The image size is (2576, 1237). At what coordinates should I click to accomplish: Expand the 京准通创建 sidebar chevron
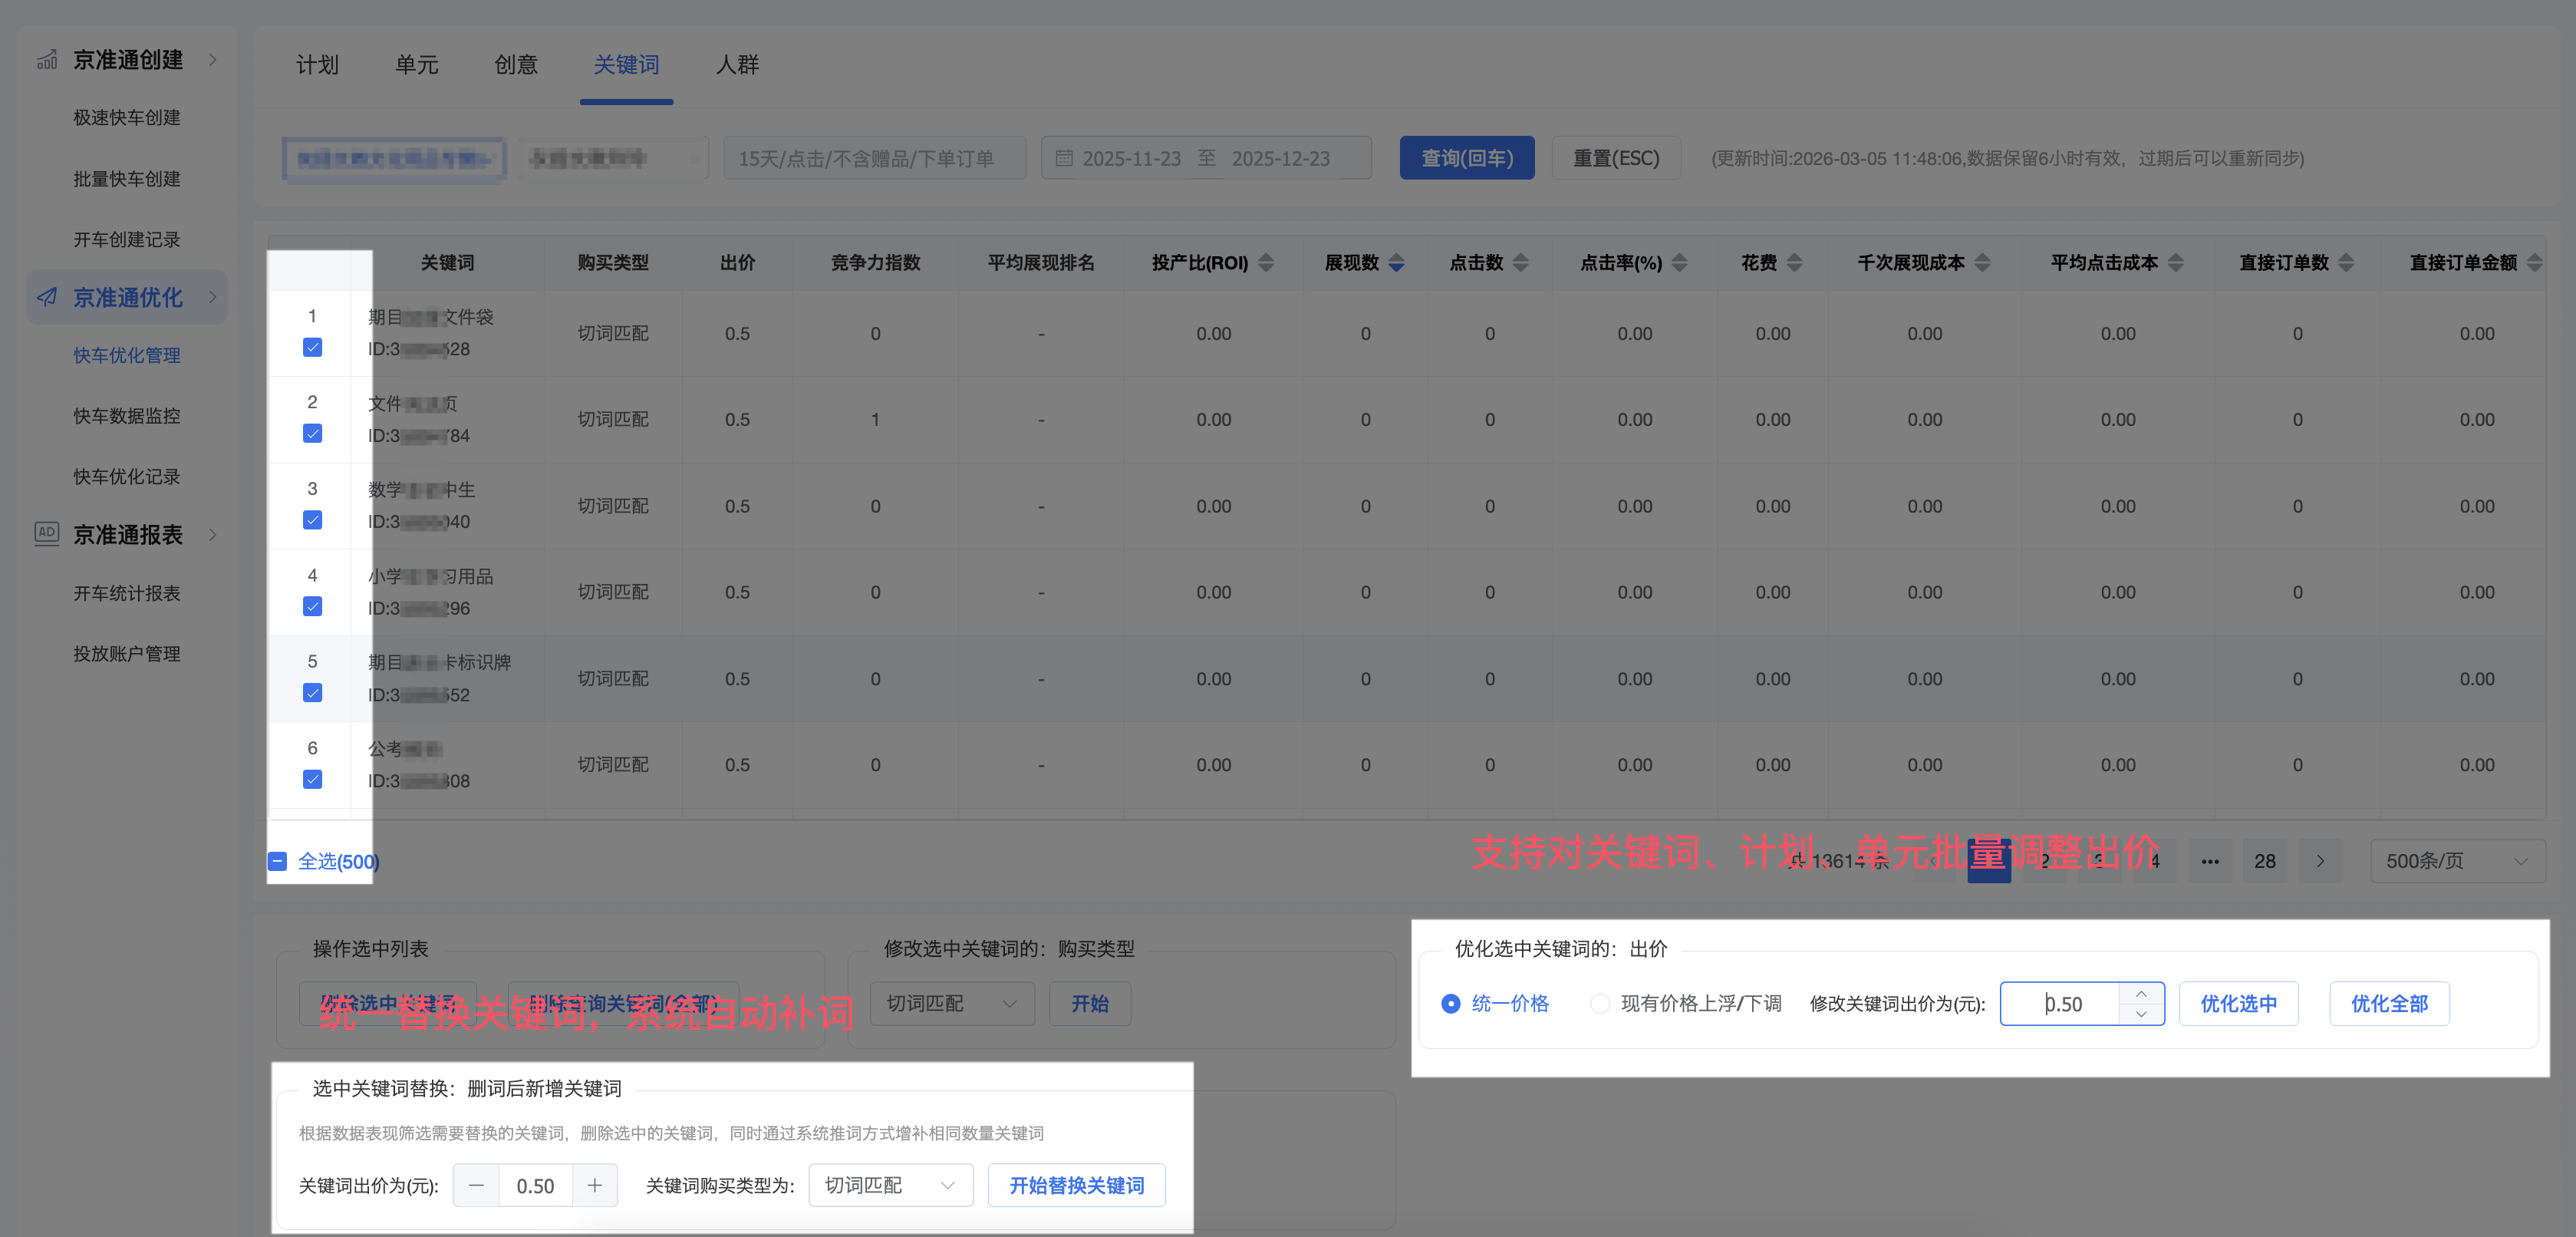(213, 60)
